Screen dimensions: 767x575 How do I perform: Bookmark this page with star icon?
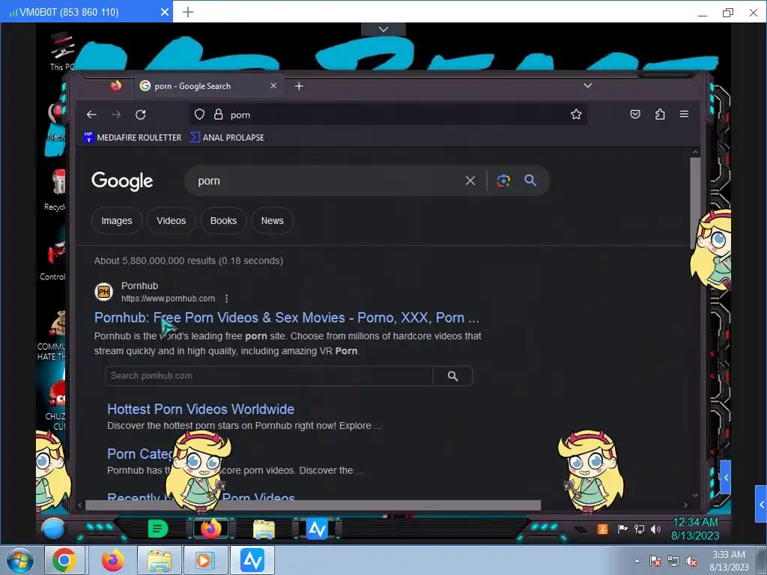click(x=576, y=115)
